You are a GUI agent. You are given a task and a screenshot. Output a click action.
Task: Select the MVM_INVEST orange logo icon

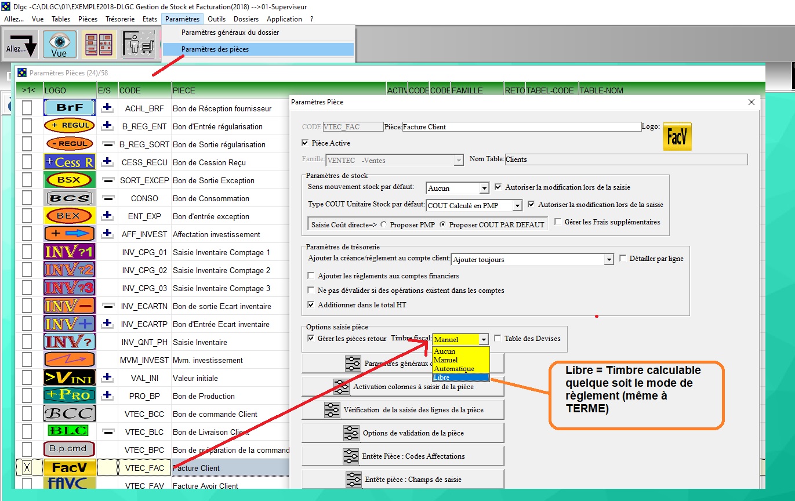69,360
